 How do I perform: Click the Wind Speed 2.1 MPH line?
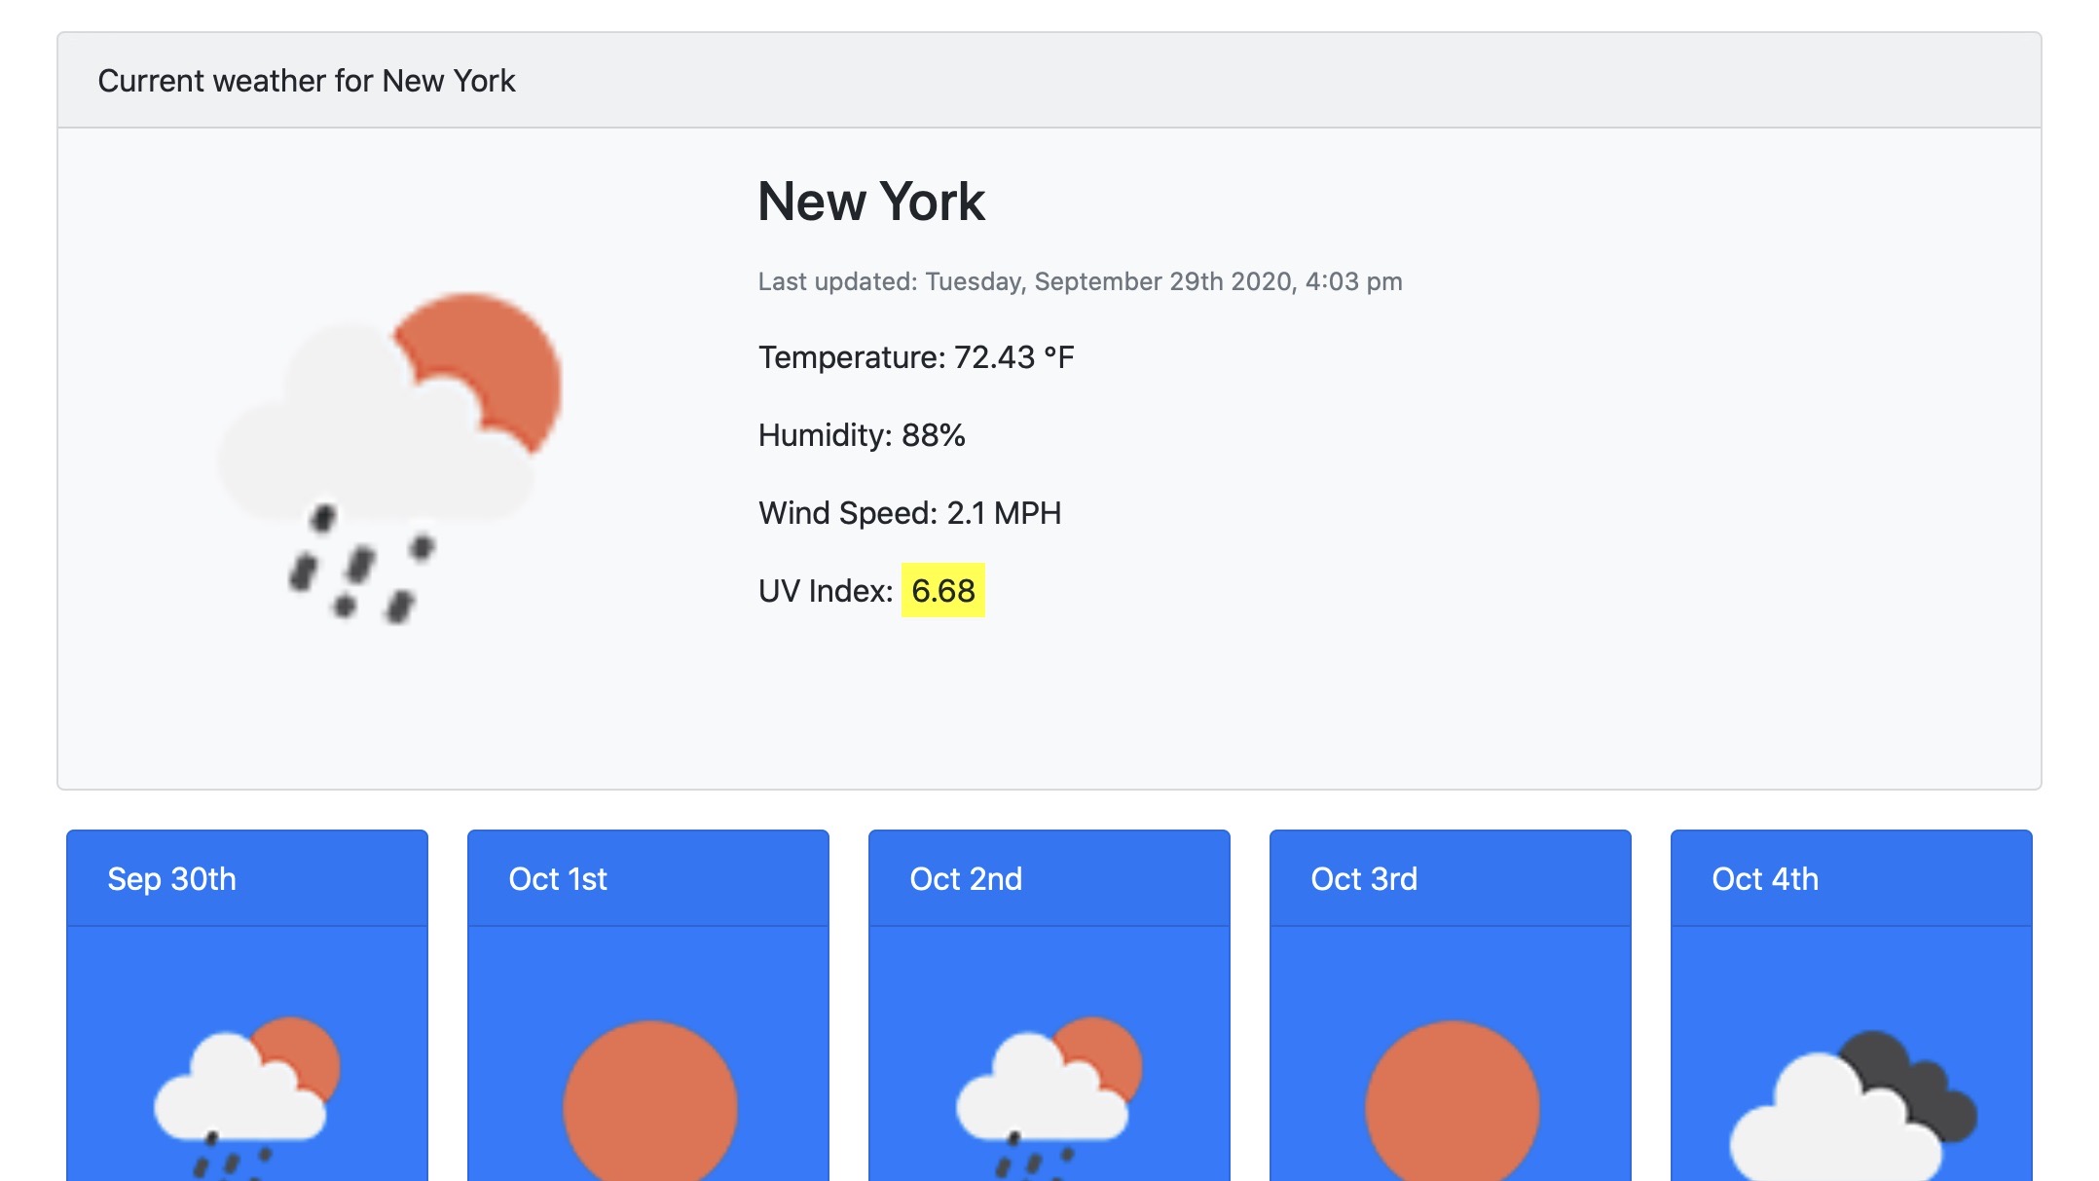909,513
